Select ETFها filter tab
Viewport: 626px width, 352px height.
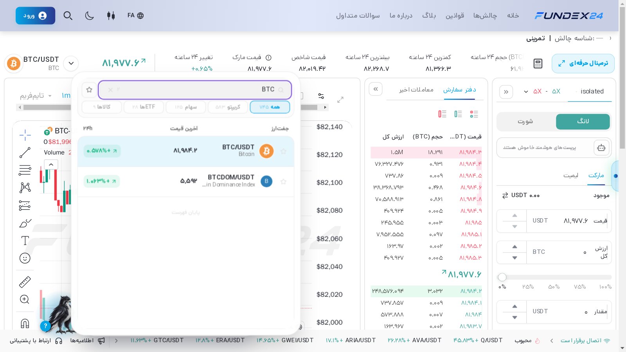144,107
